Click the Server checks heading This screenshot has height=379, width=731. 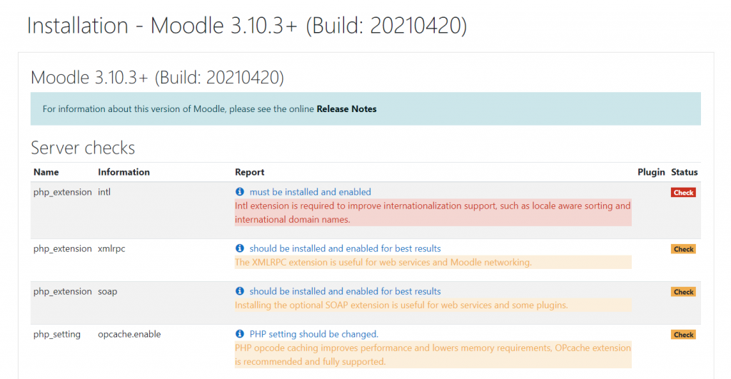click(83, 148)
